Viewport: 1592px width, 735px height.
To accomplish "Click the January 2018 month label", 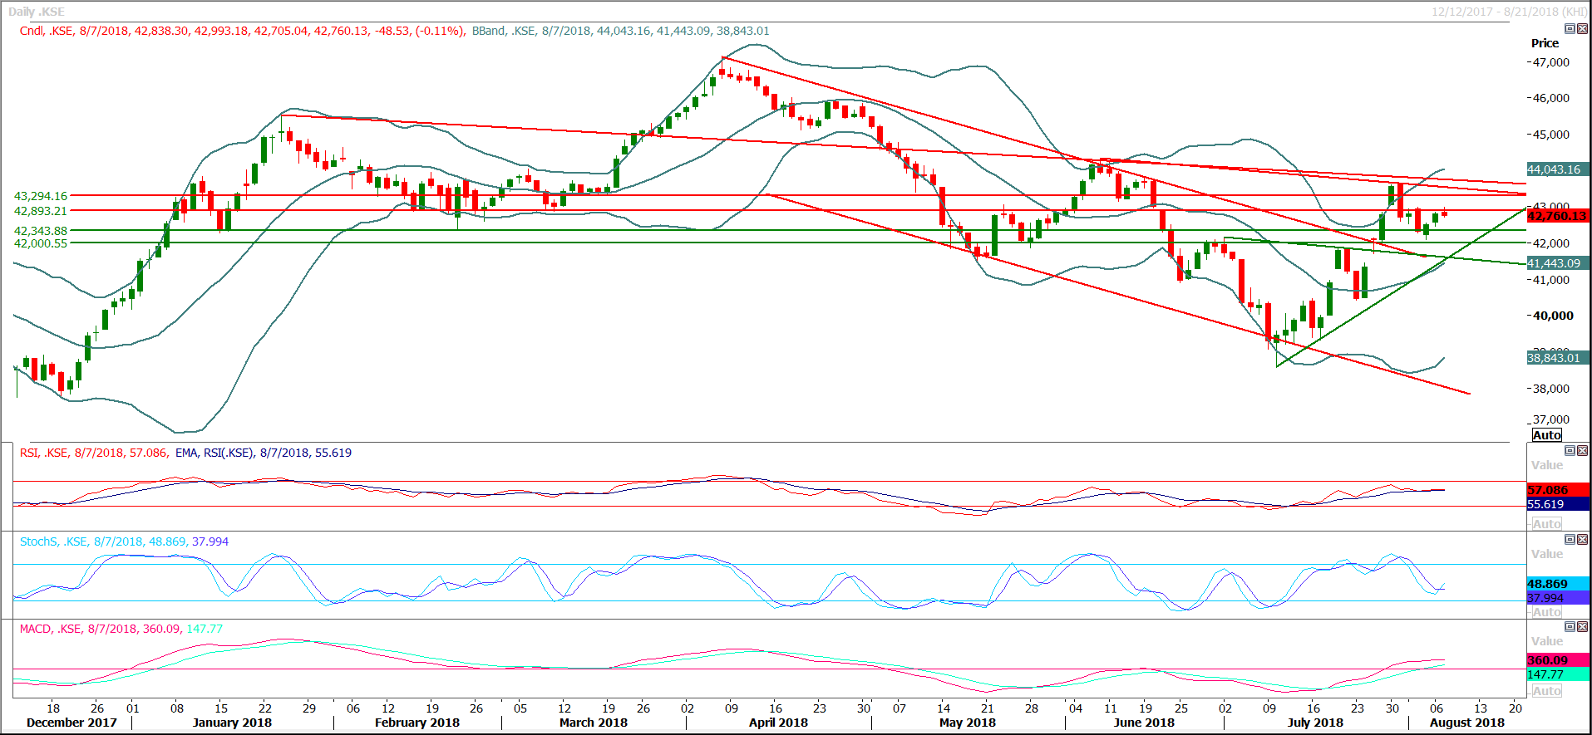I will (x=232, y=723).
